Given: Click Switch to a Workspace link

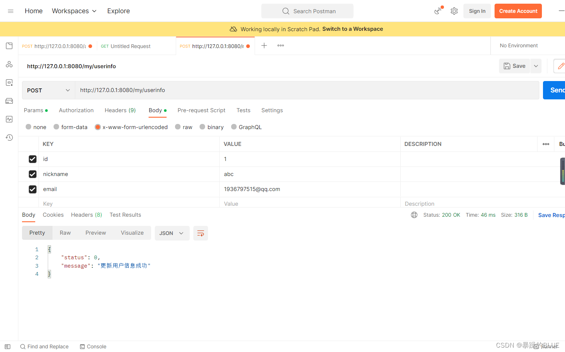Looking at the screenshot, I should pos(353,29).
